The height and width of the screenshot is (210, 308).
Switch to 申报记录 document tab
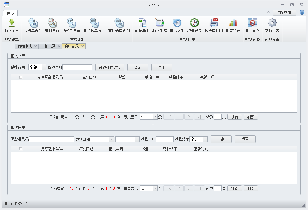click(48, 46)
